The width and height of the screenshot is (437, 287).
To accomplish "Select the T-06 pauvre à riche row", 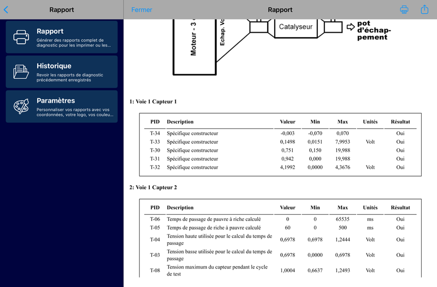I will [280, 219].
